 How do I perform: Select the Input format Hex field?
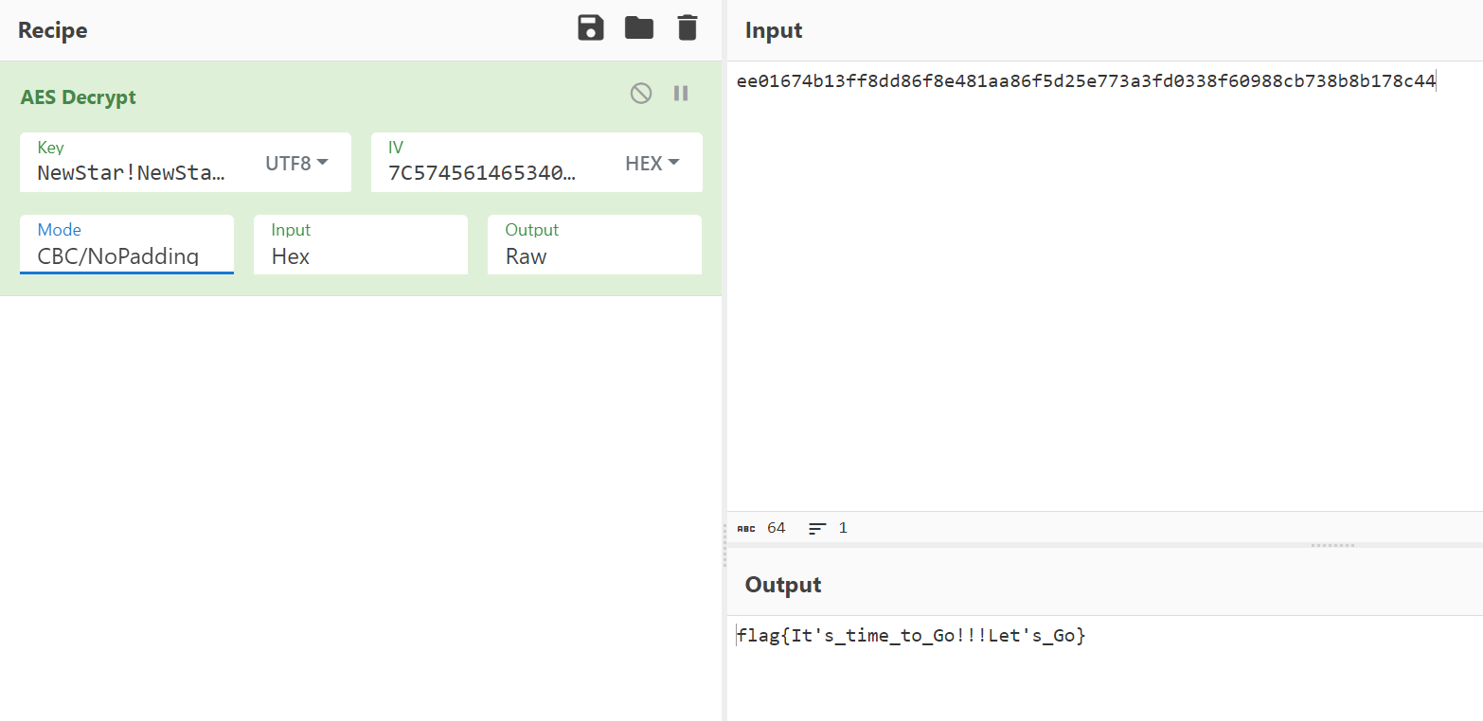point(360,255)
